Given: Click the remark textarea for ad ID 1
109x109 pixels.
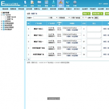Looking at the screenshot, I should point(94,54).
